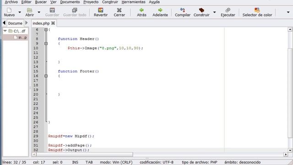
Task: Select the in...p file icon in sidebar
Action: 16,38
